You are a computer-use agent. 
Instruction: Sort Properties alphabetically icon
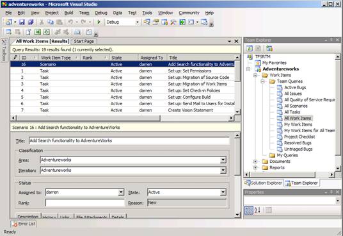[257, 210]
